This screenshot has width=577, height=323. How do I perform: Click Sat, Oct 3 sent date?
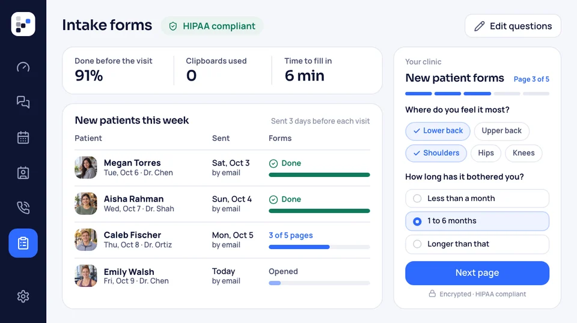(x=231, y=163)
